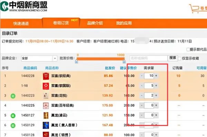
Task: Select product name 真龙（美人香草）
Action: coord(64,125)
